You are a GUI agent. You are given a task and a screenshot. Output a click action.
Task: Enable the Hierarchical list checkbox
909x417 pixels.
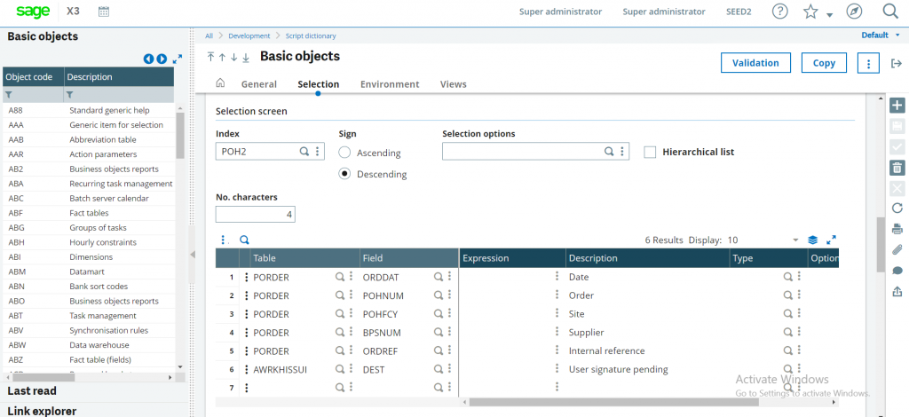[x=650, y=152]
